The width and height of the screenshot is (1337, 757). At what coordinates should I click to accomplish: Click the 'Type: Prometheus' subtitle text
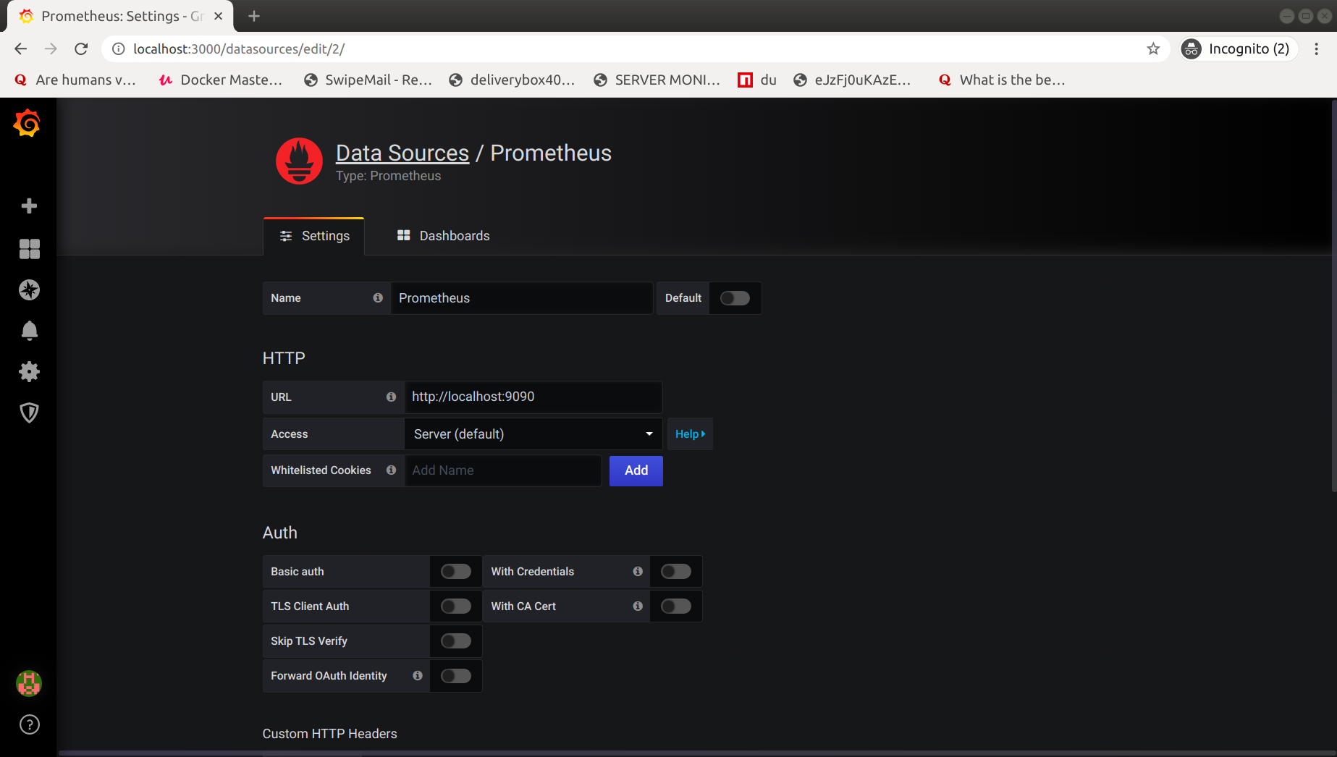coord(388,176)
